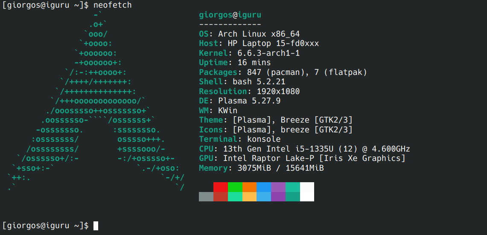Click the bright red color block

tap(221, 187)
